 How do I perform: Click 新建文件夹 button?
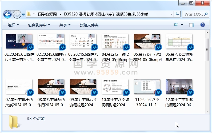pyautogui.click(x=89, y=25)
